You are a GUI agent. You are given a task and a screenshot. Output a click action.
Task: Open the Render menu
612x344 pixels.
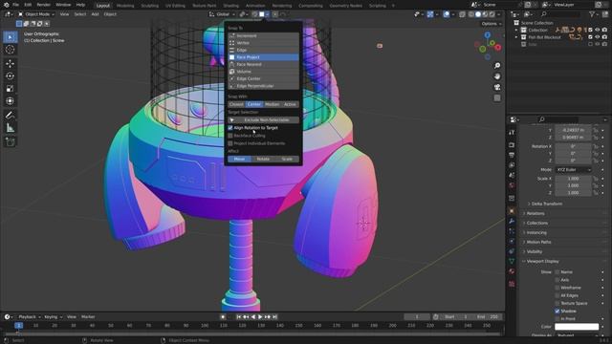(43, 5)
